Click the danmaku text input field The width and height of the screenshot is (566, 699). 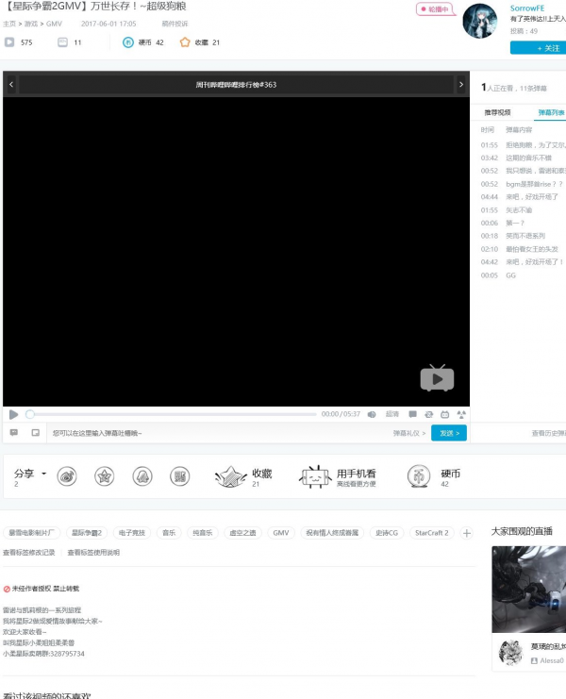click(217, 433)
